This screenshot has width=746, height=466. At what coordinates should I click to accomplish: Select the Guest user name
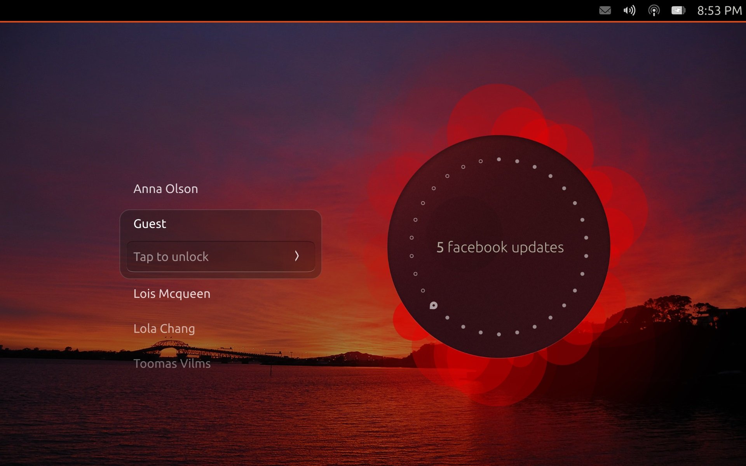(x=150, y=224)
